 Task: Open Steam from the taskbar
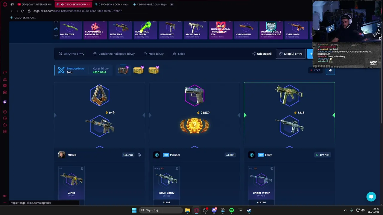coord(249,210)
